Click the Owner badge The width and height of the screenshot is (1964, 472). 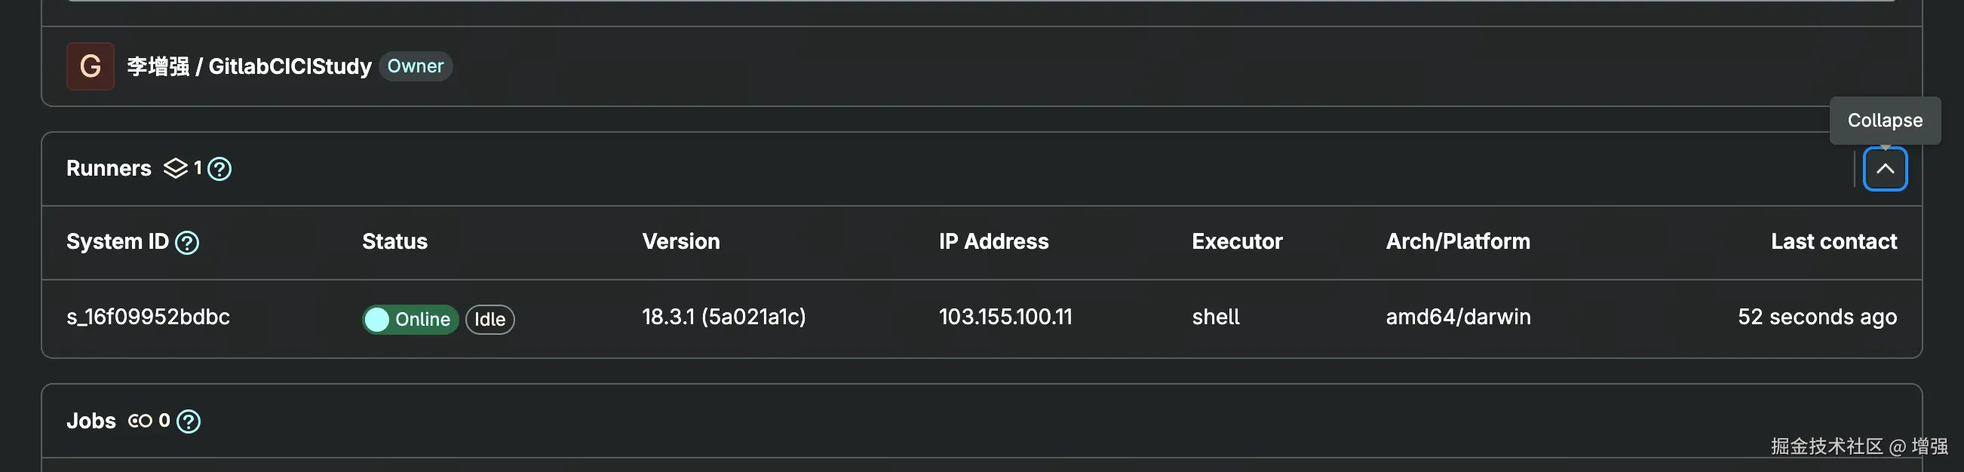click(415, 66)
